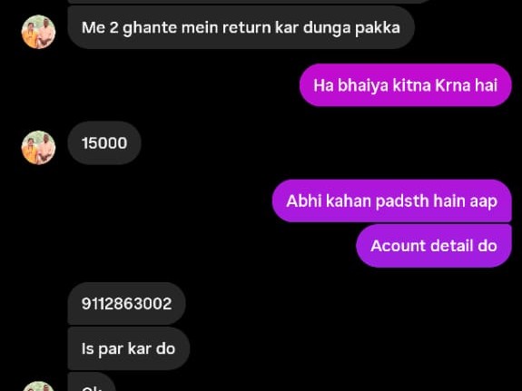Tap the phone number 9112863002

pyautogui.click(x=126, y=304)
